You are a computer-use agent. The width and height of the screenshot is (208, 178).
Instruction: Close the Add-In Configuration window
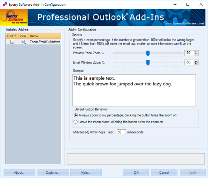pyautogui.click(x=201, y=4)
